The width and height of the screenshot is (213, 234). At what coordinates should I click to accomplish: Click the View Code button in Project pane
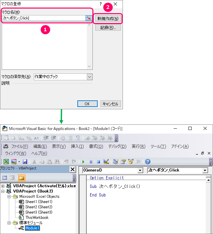point(5,178)
